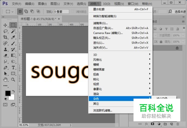The height and width of the screenshot is (128, 187).
Task: Click the Select and Mask button
Action: [179, 12]
